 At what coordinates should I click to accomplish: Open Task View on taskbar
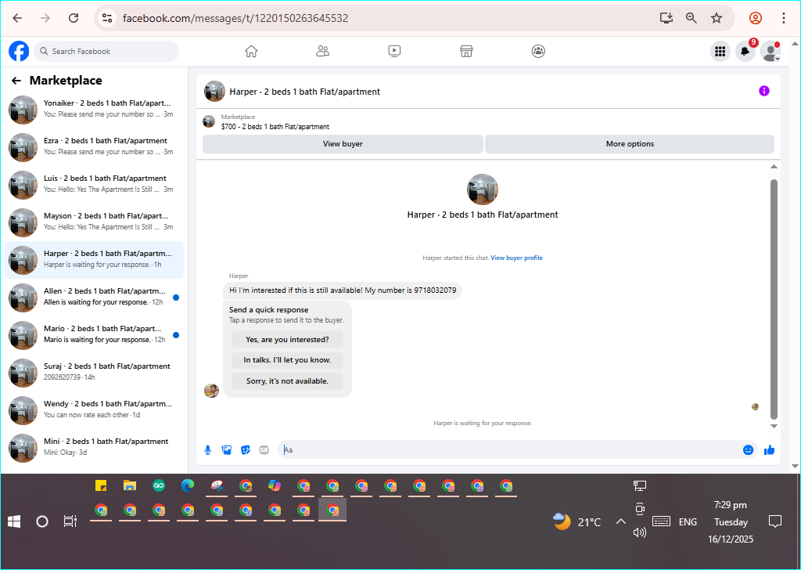click(70, 521)
